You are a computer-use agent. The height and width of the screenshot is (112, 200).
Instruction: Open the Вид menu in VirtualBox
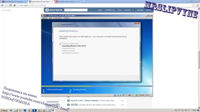pos(51,18)
